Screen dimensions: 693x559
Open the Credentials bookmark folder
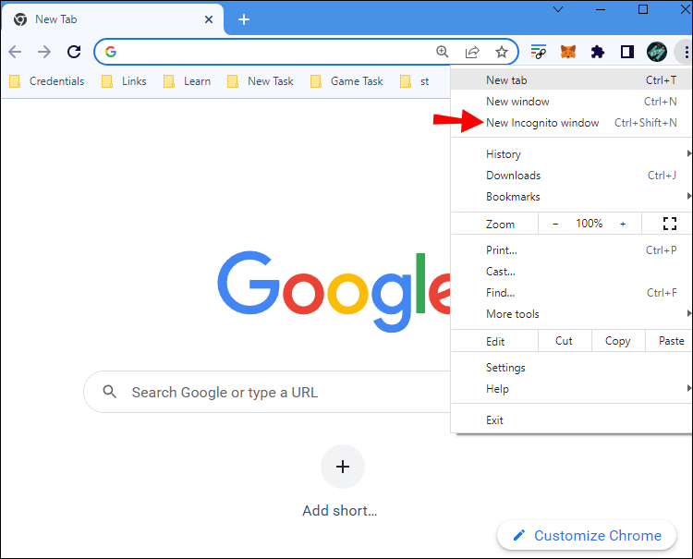(x=47, y=81)
